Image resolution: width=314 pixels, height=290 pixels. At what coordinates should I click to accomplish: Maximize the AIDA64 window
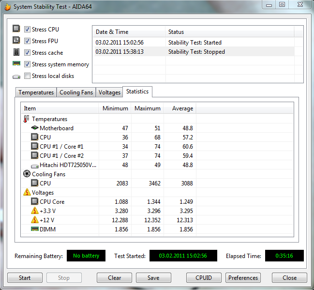tap(282, 5)
